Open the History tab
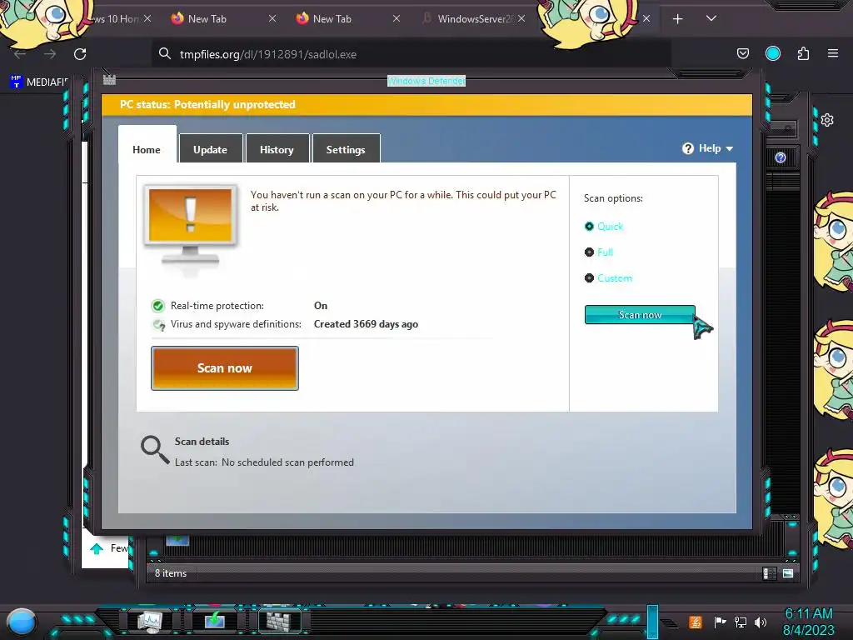 [x=277, y=149]
